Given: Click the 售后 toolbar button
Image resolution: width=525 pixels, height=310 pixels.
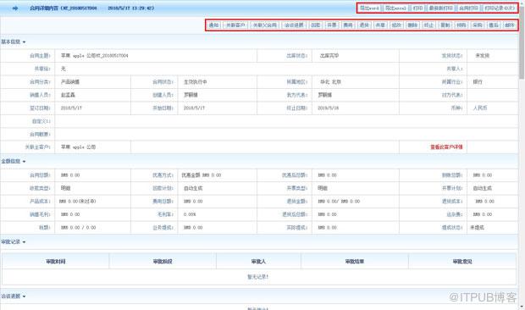Looking at the screenshot, I should pyautogui.click(x=494, y=25).
